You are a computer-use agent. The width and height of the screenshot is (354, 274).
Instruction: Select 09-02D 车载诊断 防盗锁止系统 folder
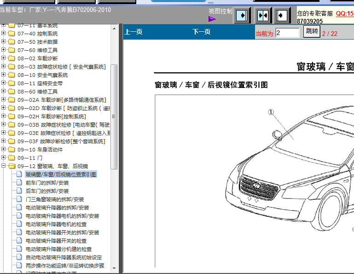click(64, 108)
